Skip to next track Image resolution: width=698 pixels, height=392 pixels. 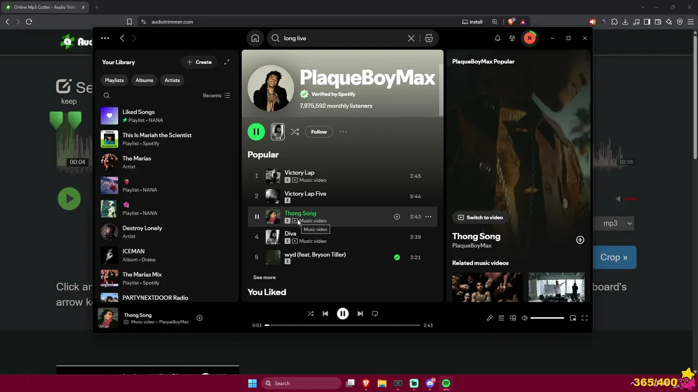[x=360, y=314]
